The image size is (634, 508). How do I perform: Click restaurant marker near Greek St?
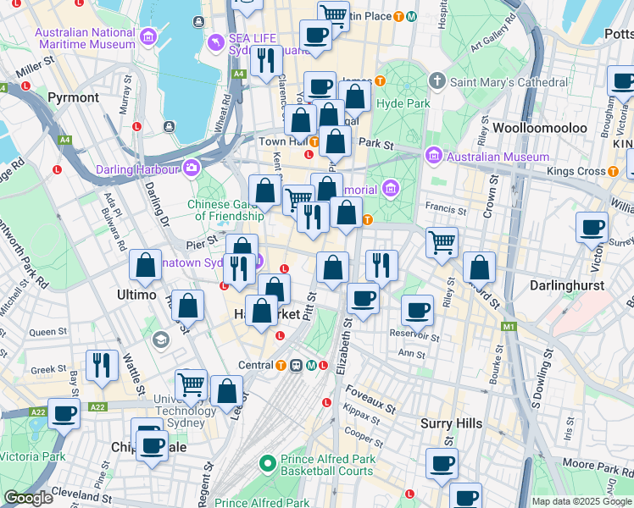click(x=102, y=366)
